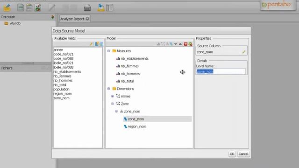The image size is (299, 168).
Task: Collapse the Measures folder
Action: point(108,51)
